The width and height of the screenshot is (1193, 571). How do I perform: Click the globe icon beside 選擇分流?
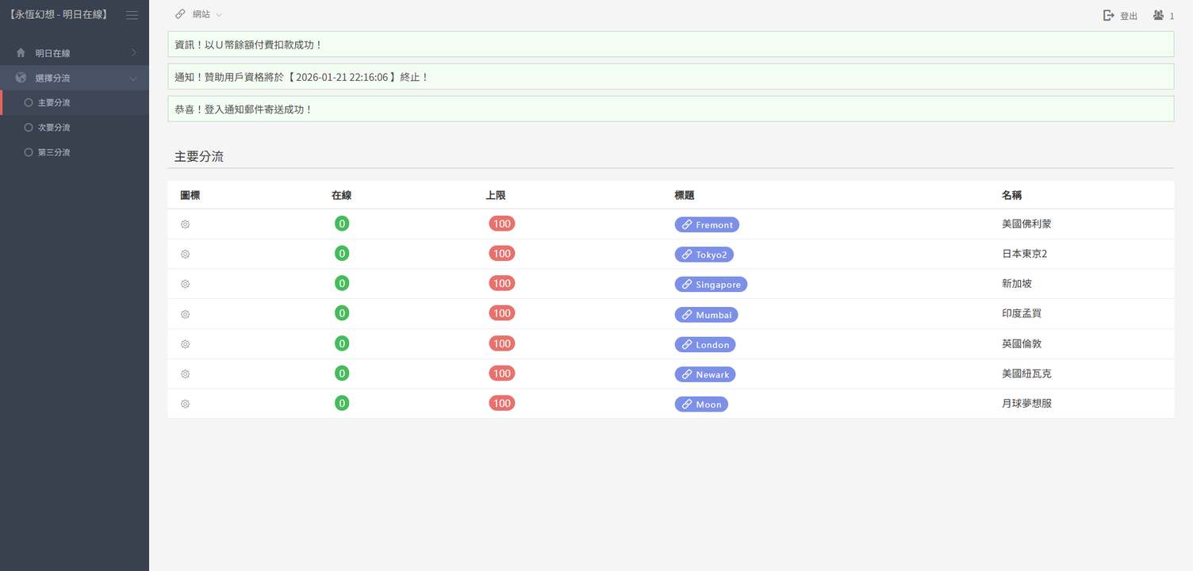click(21, 78)
